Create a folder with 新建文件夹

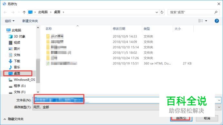click(x=30, y=21)
